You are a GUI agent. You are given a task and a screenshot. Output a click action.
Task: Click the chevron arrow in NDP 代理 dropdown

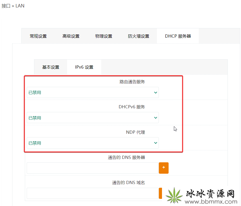pos(156,143)
